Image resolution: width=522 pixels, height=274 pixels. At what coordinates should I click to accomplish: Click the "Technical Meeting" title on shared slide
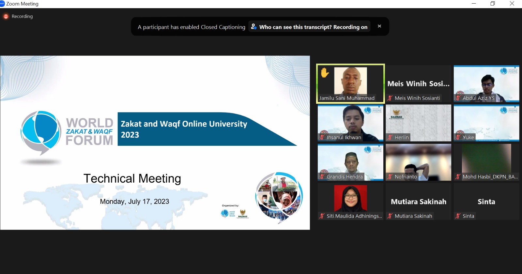(x=132, y=178)
